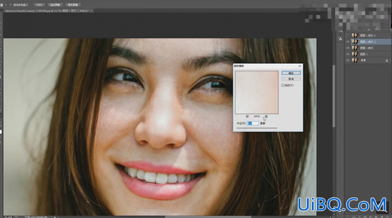392x218 pixels.
Task: Cancel the Gaussian Blur dialog with 取消
Action: point(291,79)
